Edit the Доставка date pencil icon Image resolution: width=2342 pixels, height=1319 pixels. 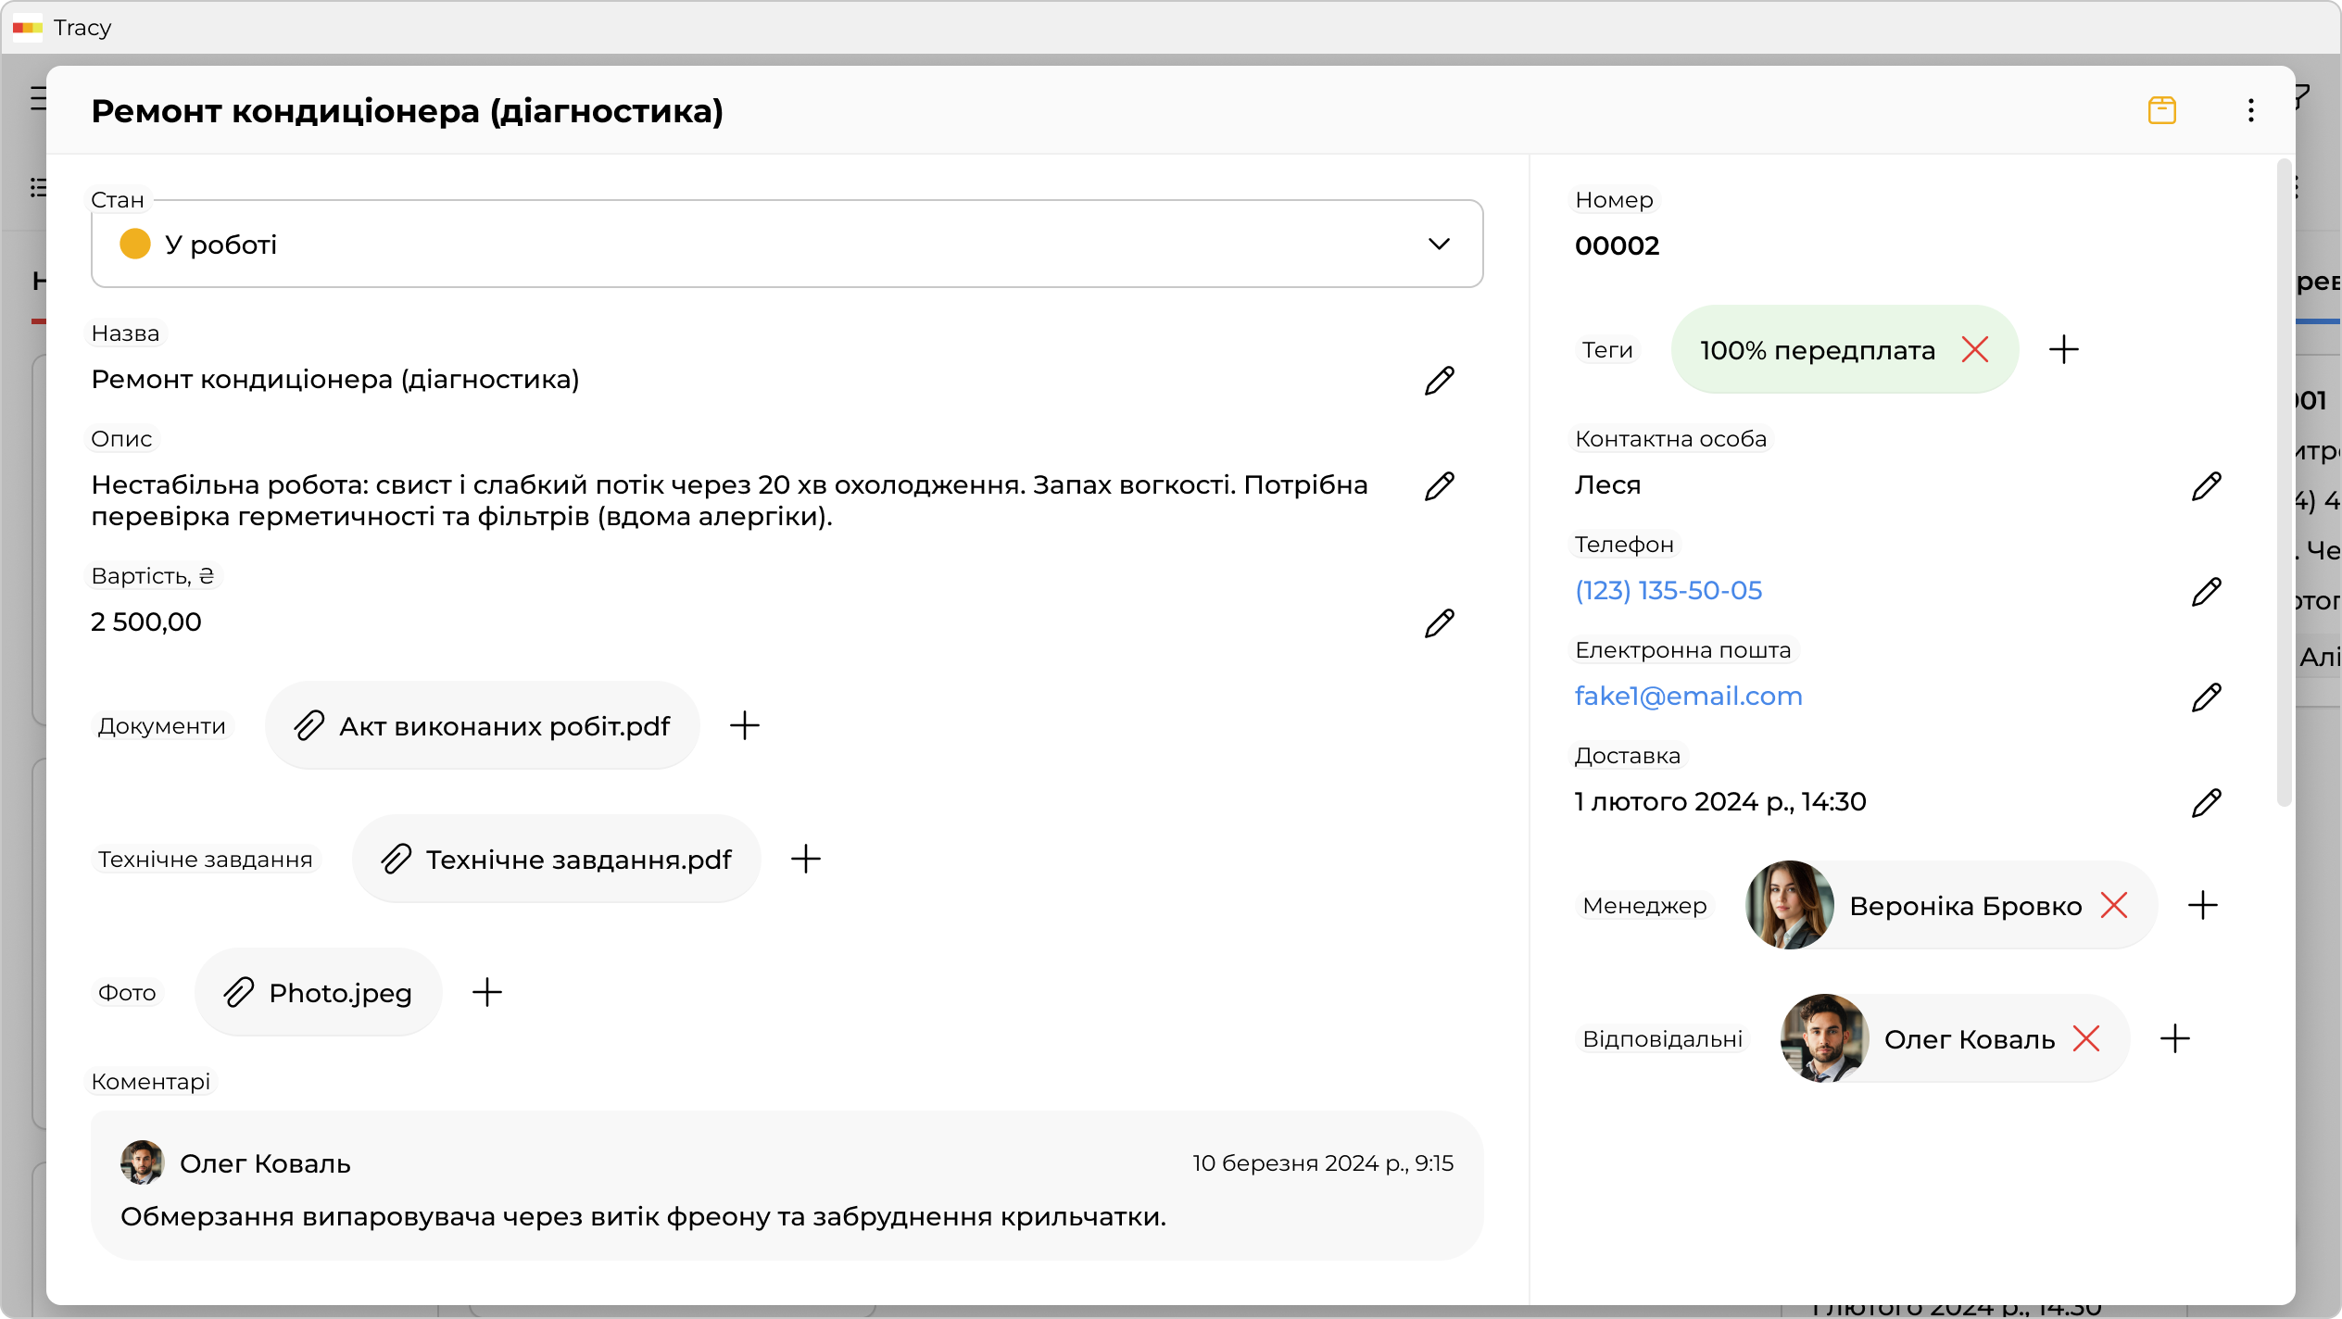pyautogui.click(x=2206, y=802)
